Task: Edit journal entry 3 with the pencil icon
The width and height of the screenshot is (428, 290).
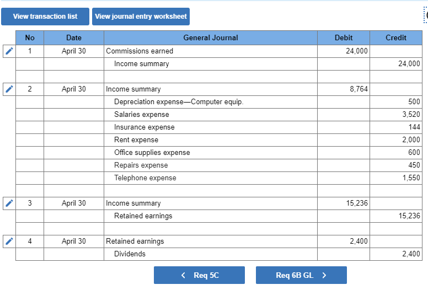Action: coord(9,203)
